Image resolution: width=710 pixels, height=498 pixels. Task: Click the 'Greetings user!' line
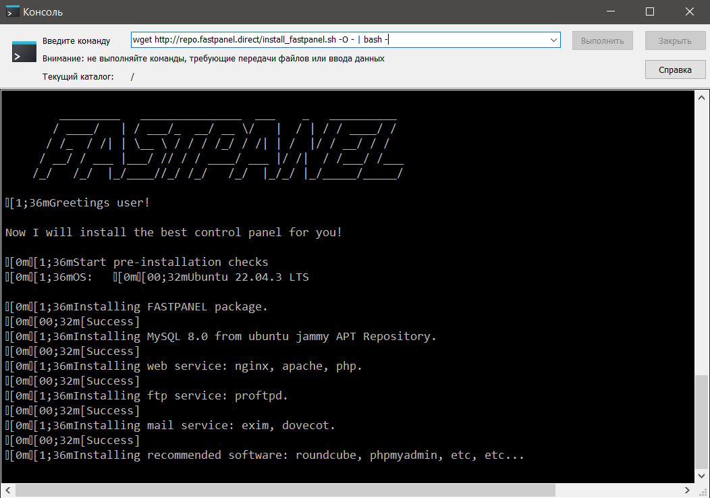(78, 203)
